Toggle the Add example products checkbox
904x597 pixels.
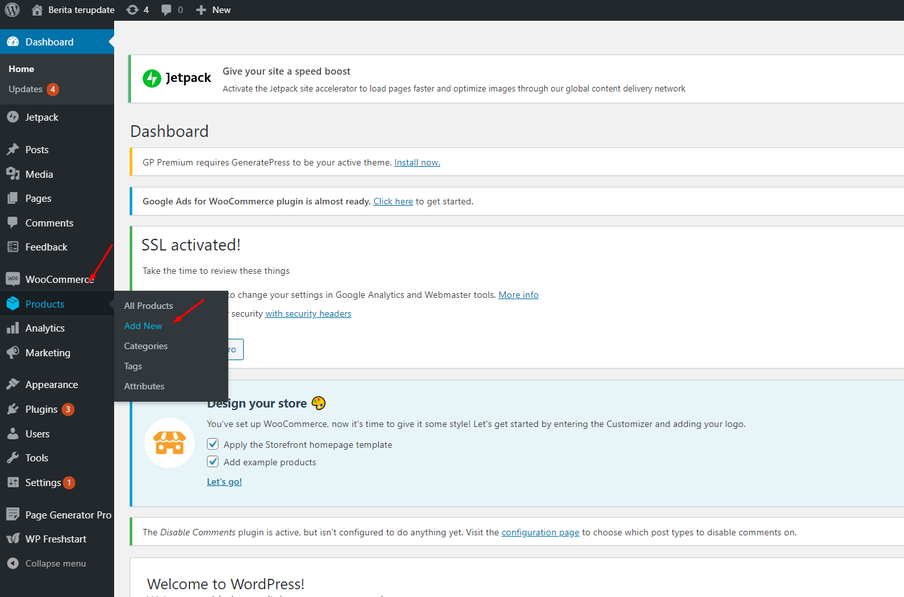pyautogui.click(x=213, y=462)
